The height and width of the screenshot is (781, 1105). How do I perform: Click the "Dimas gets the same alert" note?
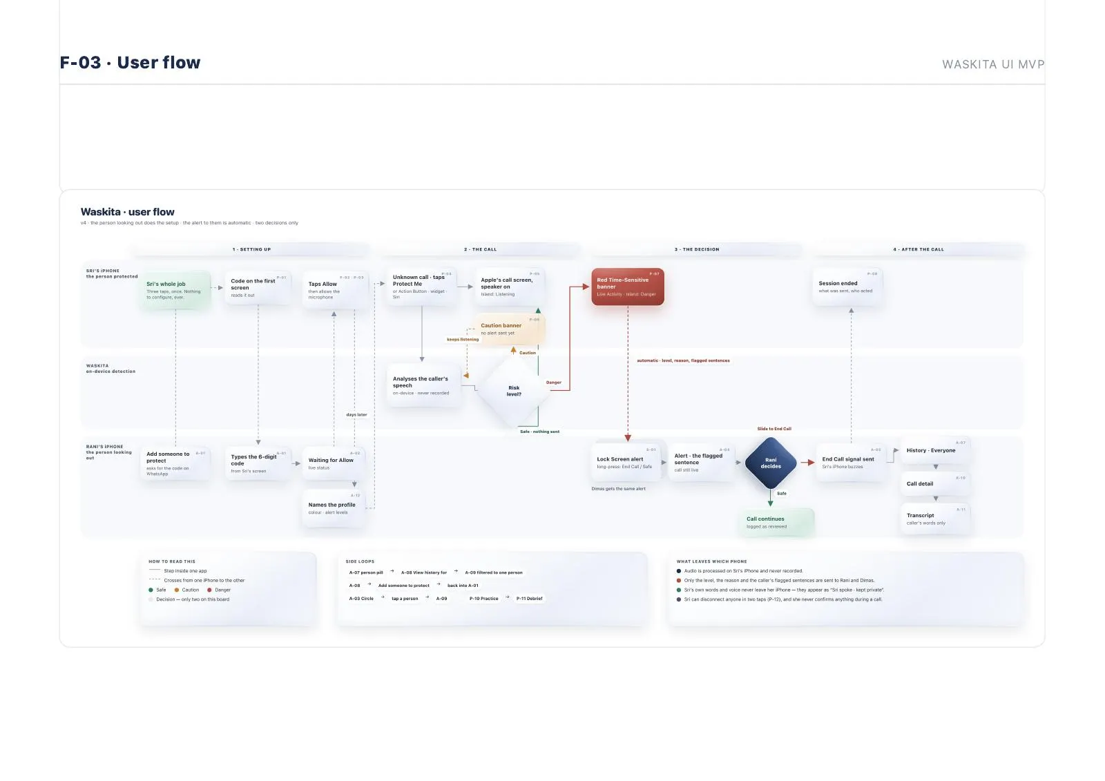click(619, 489)
